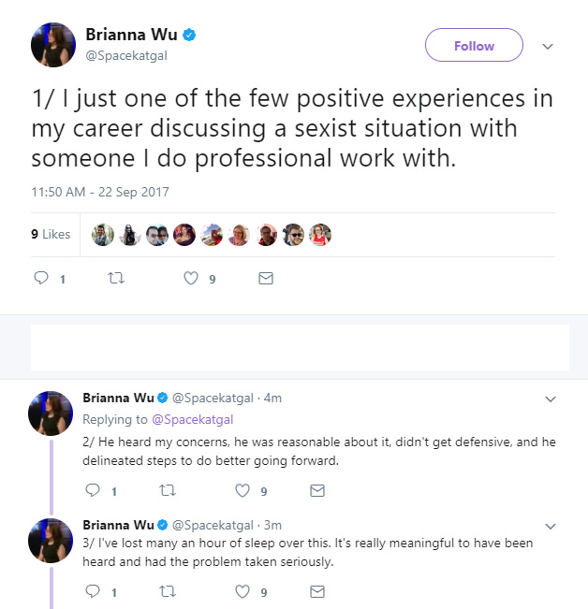The image size is (588, 609).
Task: Like the main tweet with heart icon
Action: (x=191, y=278)
